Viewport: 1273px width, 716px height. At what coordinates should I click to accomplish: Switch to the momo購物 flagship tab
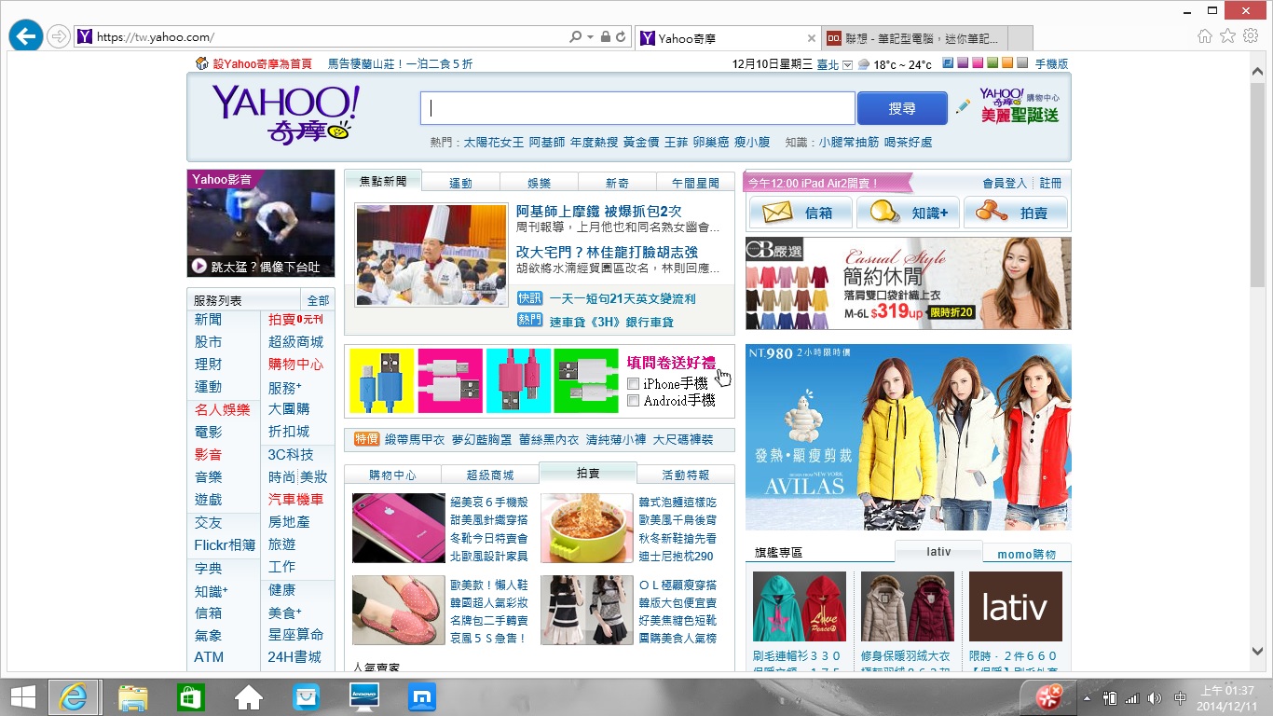coord(1027,554)
